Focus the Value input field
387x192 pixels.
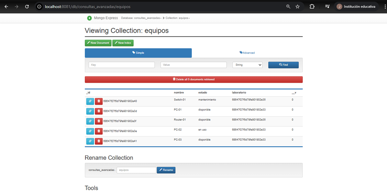pos(193,65)
